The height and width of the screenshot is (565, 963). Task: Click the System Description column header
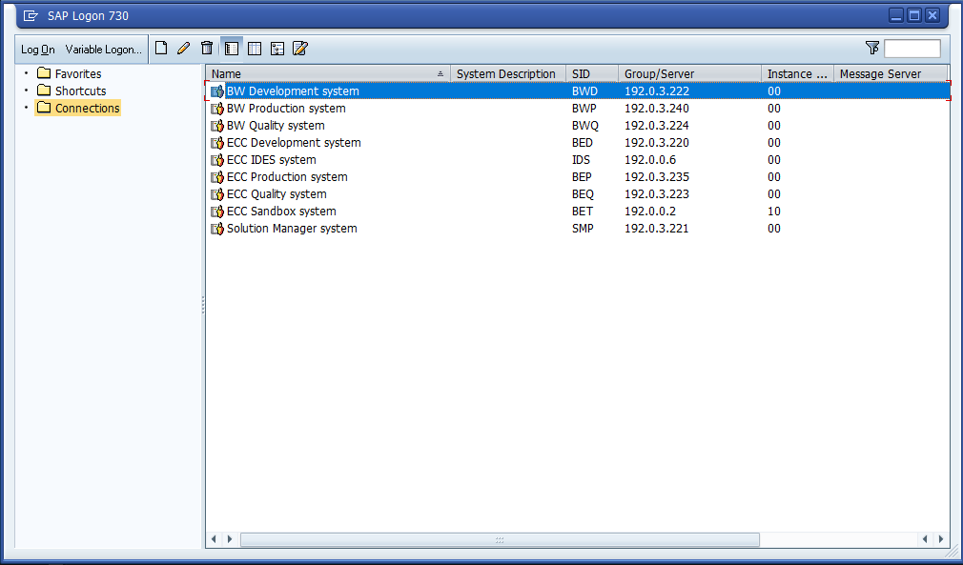click(508, 73)
